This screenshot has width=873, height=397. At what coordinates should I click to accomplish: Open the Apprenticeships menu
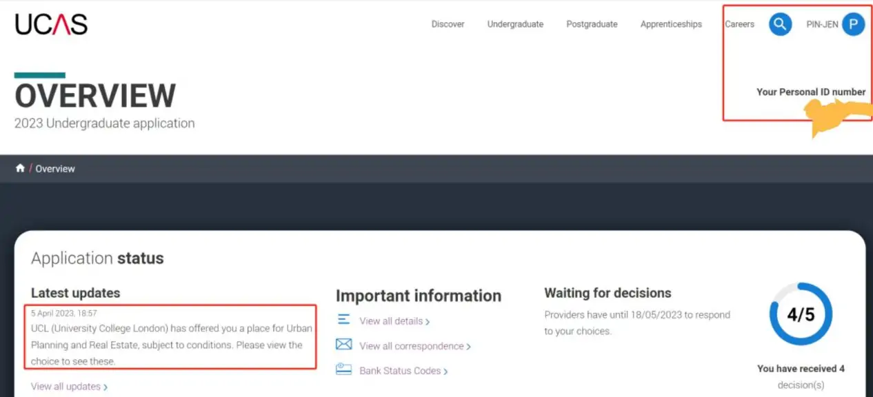click(671, 24)
